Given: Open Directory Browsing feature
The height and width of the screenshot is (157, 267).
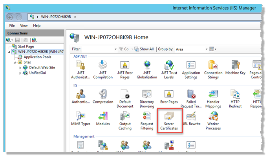Looking at the screenshot, I should point(147,99).
